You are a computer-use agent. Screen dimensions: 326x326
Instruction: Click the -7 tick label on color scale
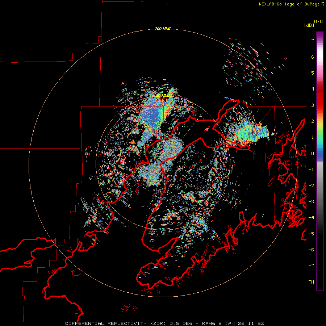coord(311,266)
